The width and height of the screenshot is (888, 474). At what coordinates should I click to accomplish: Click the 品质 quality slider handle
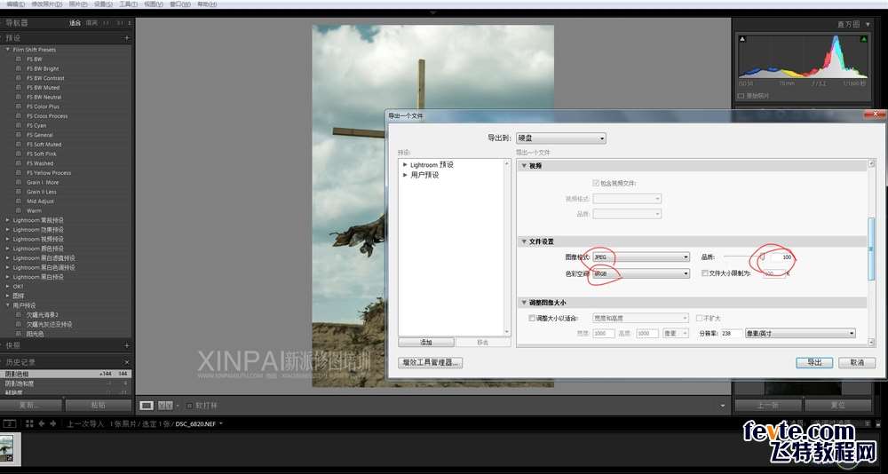(x=761, y=257)
